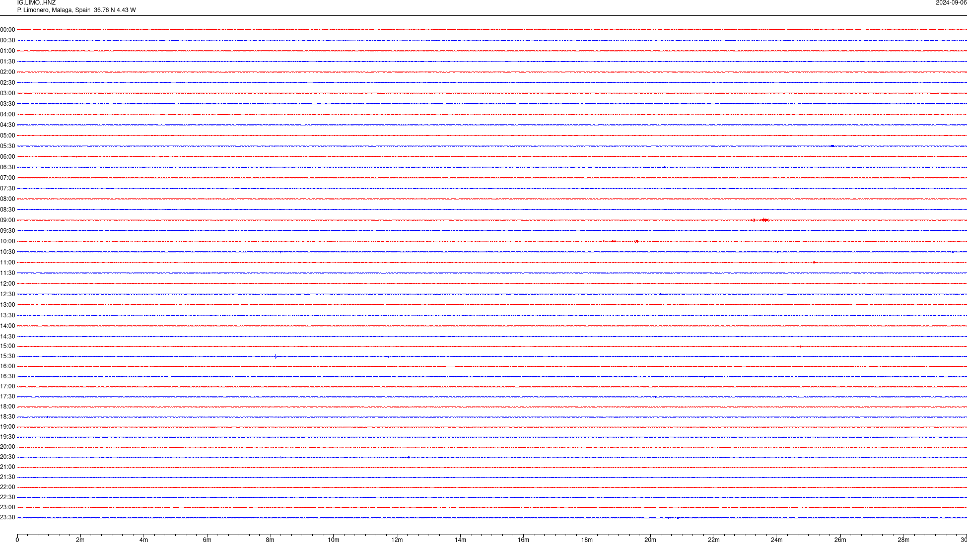Click the 24m tick label on the time axis
This screenshot has width=967, height=544.
click(x=777, y=540)
